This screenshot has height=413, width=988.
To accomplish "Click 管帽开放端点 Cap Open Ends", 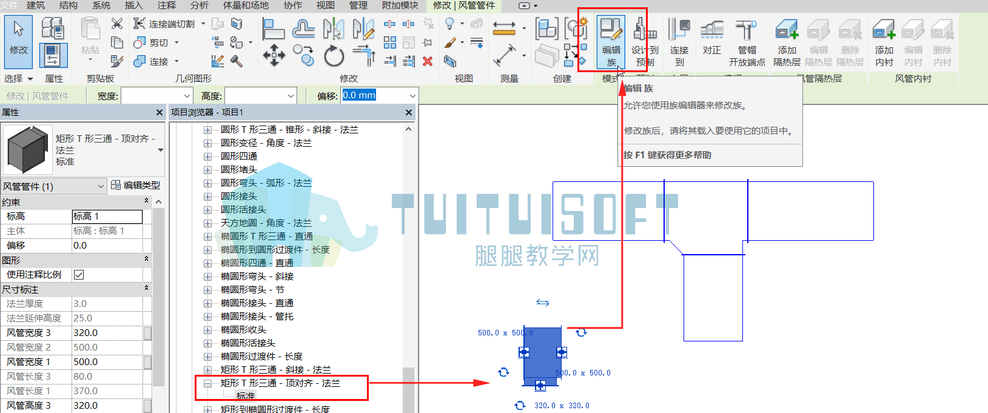I will (x=747, y=41).
